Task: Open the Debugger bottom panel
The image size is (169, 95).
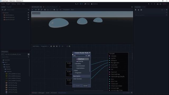Action: point(41,93)
